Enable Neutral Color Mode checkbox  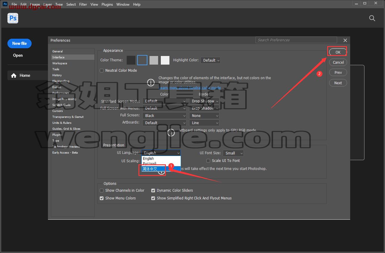(x=102, y=71)
